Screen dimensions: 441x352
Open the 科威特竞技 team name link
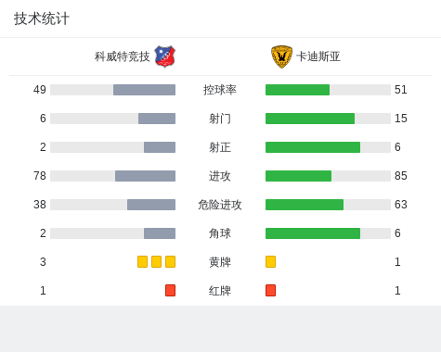[123, 57]
